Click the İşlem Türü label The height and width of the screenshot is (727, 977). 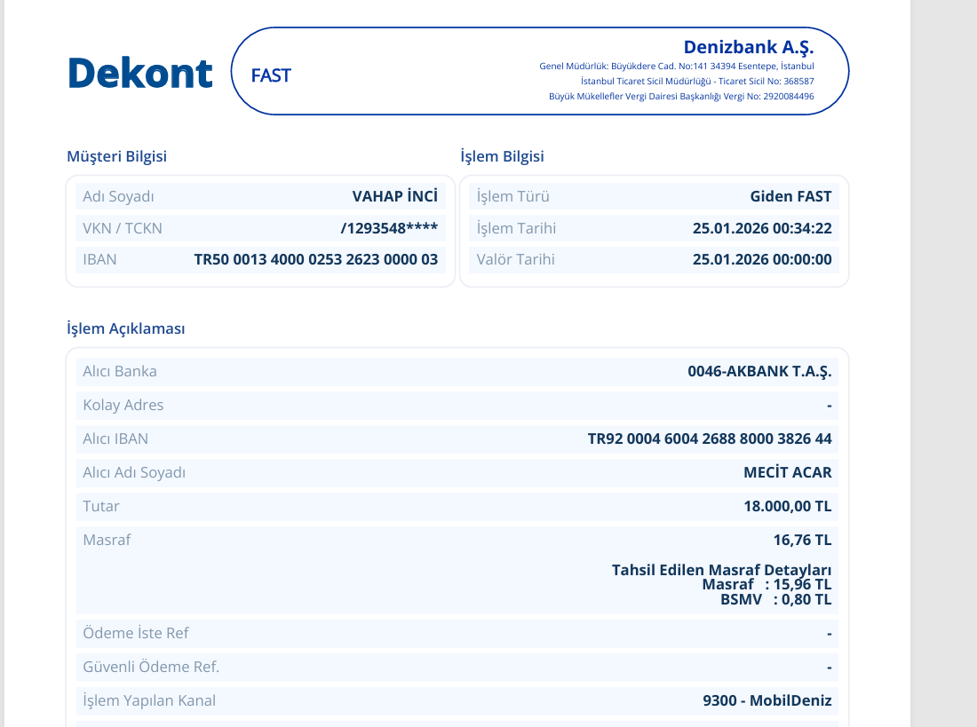(x=512, y=196)
